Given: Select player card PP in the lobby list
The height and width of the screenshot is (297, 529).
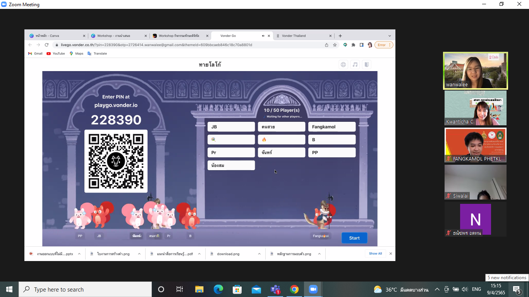Looking at the screenshot, I should click(x=332, y=152).
